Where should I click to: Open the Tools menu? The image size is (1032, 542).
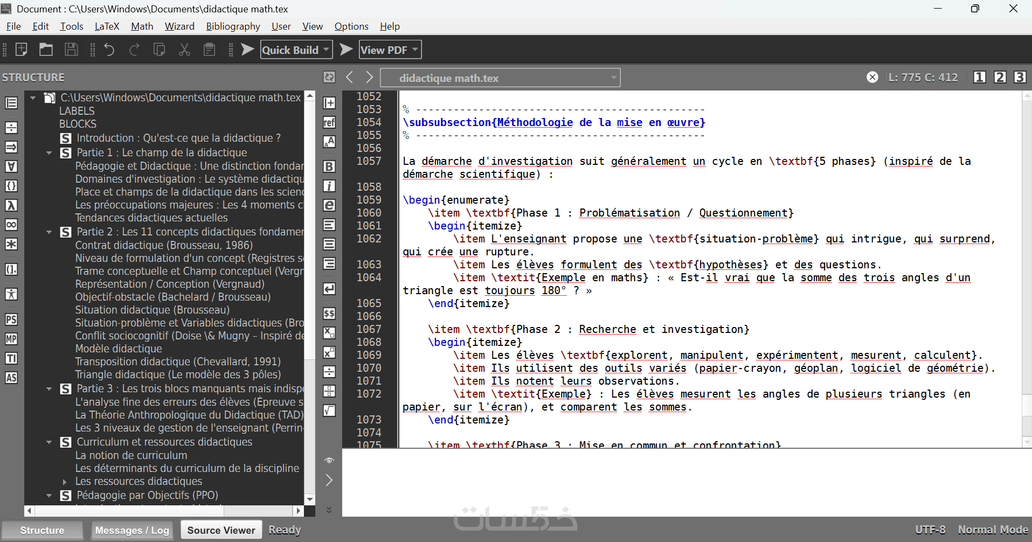tap(72, 26)
